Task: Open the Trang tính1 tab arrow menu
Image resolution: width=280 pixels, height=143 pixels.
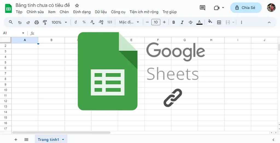Action: (63, 140)
